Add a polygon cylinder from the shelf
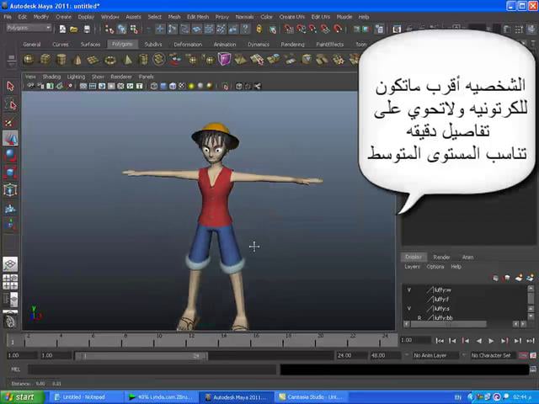The width and height of the screenshot is (539, 404). click(61, 60)
